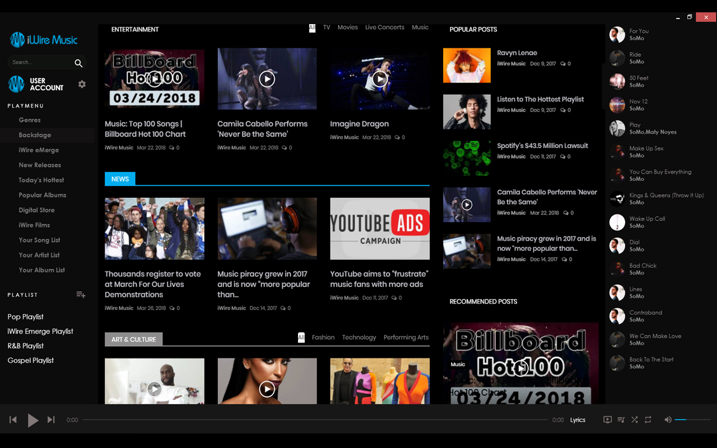Click in the Search input field
Viewport: 717px width, 448px height.
[x=40, y=62]
